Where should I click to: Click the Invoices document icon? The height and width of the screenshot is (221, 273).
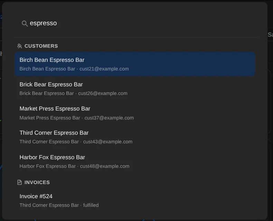[19, 182]
